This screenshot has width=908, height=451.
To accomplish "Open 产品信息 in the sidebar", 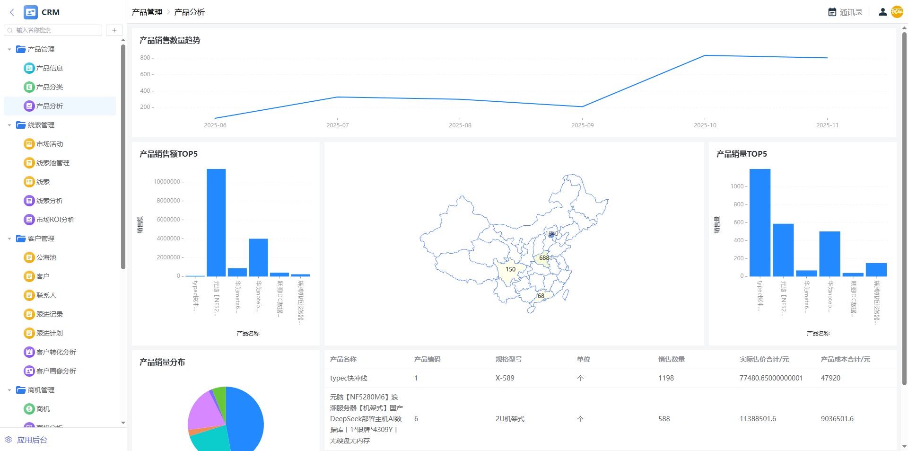I will (49, 68).
